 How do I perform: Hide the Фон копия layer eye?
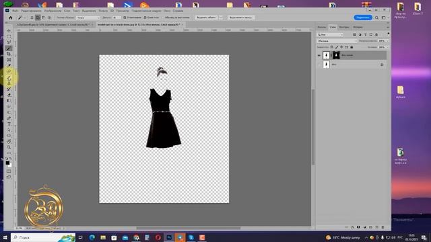(x=319, y=55)
